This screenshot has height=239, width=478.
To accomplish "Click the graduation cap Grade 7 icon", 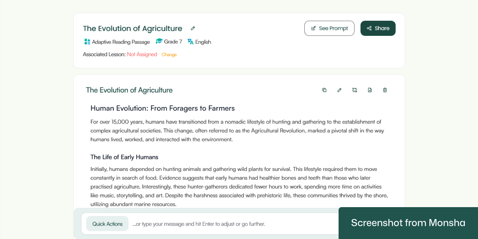I will pyautogui.click(x=159, y=41).
